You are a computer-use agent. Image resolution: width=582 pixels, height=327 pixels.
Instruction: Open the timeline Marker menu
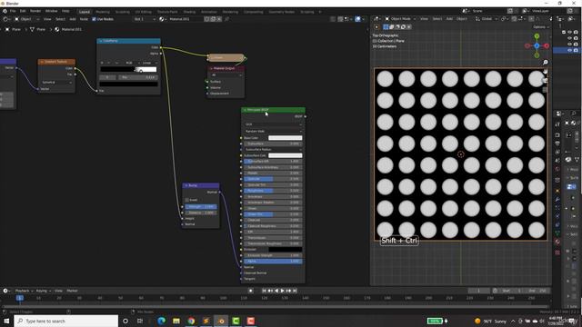72,291
